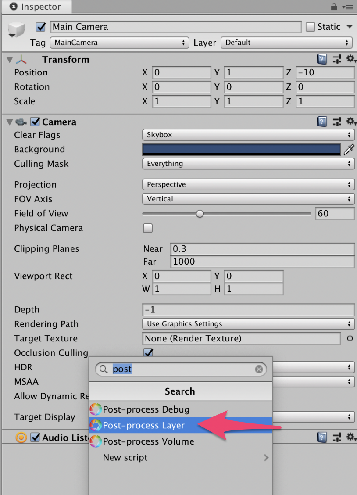Switch to the Inspector tab
This screenshot has height=495, width=357.
(x=36, y=7)
